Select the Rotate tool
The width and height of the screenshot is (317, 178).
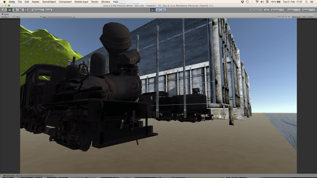[15, 10]
